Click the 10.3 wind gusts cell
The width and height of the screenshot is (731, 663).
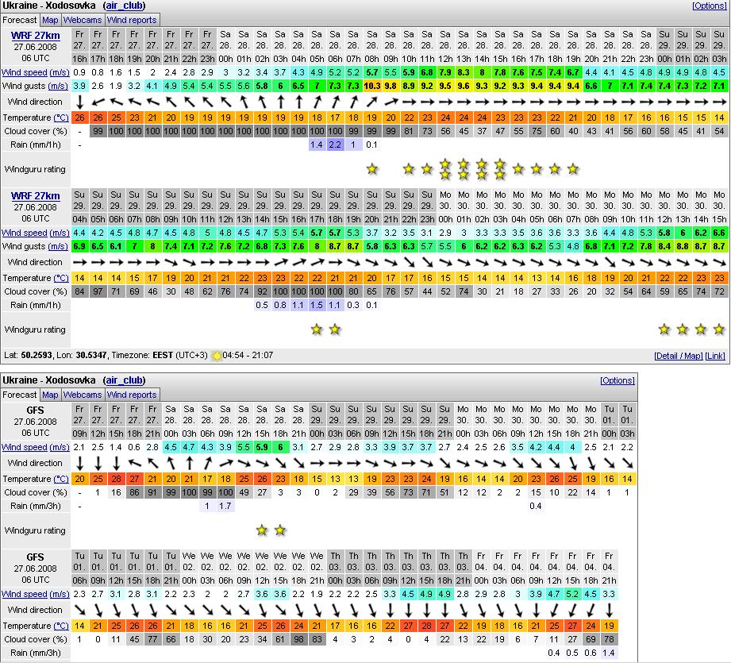click(x=371, y=86)
